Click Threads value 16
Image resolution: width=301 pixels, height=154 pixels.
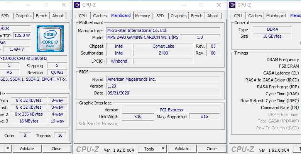60,135
